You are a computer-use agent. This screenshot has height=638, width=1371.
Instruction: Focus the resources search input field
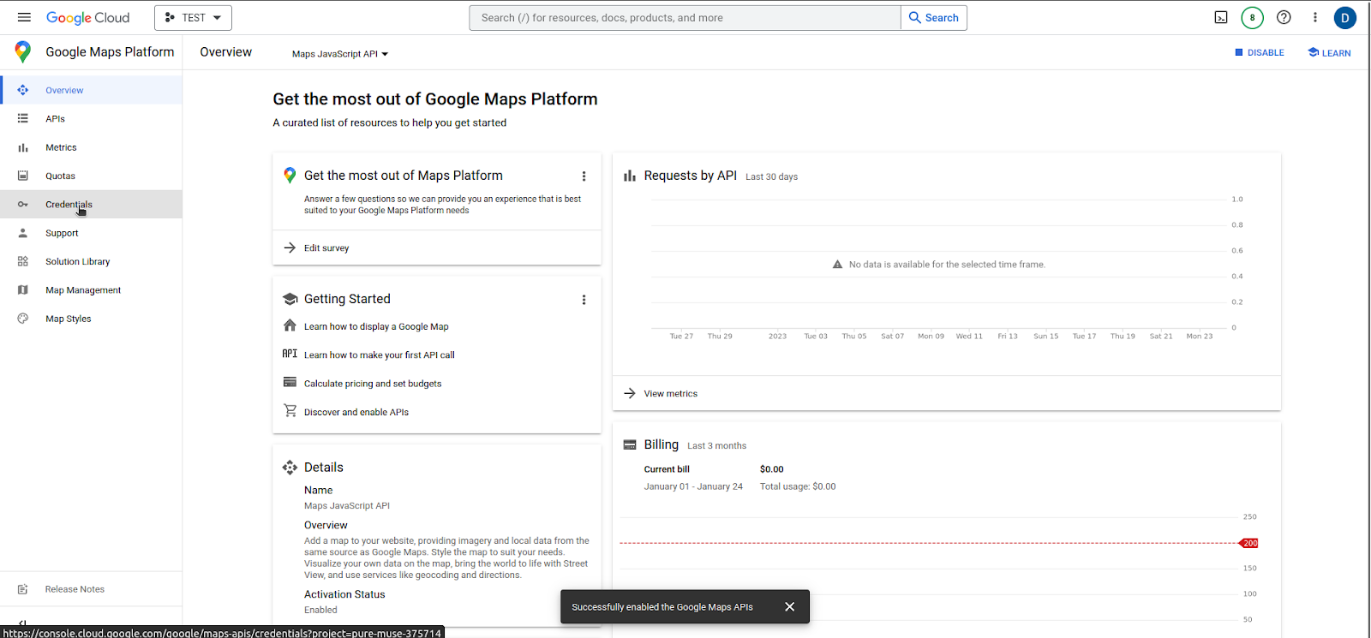point(685,18)
